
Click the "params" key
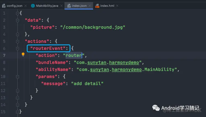pos(47,76)
